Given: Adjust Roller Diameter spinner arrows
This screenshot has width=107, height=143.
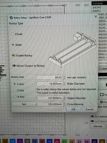Looking at the screenshot, I should tap(64, 84).
